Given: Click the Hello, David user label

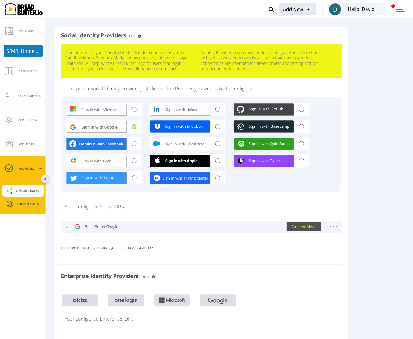Looking at the screenshot, I should pos(361,9).
